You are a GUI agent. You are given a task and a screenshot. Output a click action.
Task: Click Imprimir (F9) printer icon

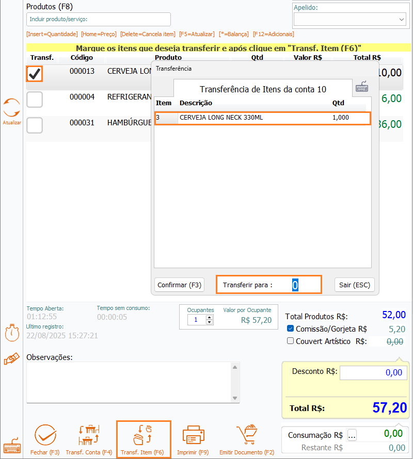pos(193,436)
